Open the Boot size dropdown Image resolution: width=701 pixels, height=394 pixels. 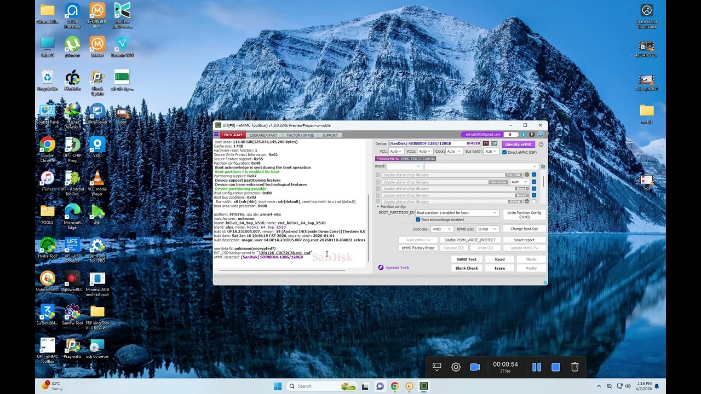[x=441, y=229]
